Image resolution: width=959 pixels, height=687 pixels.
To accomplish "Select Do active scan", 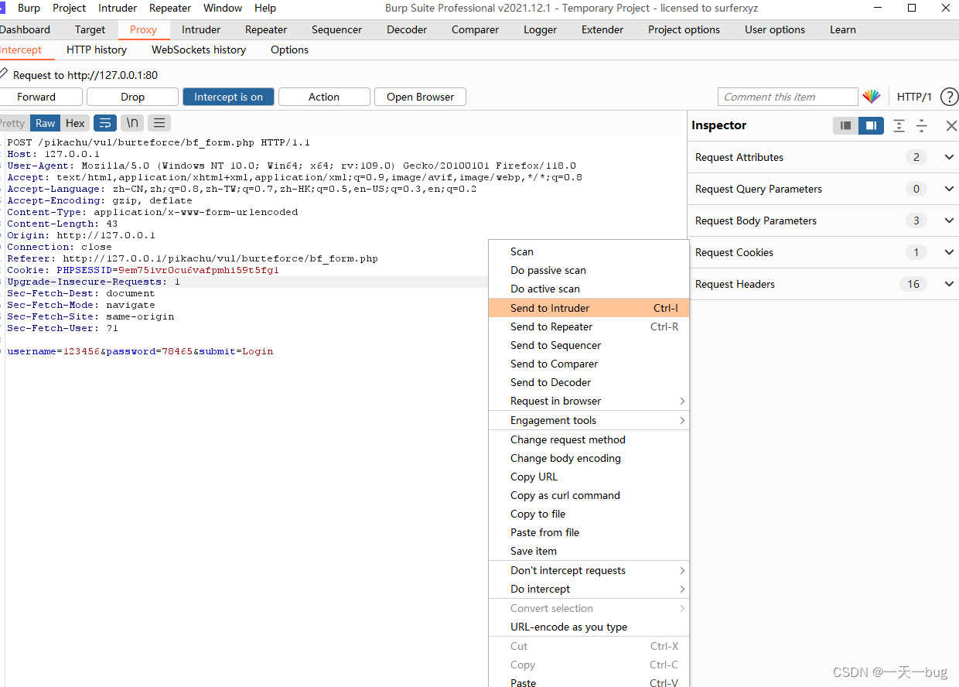I will pos(589,289).
